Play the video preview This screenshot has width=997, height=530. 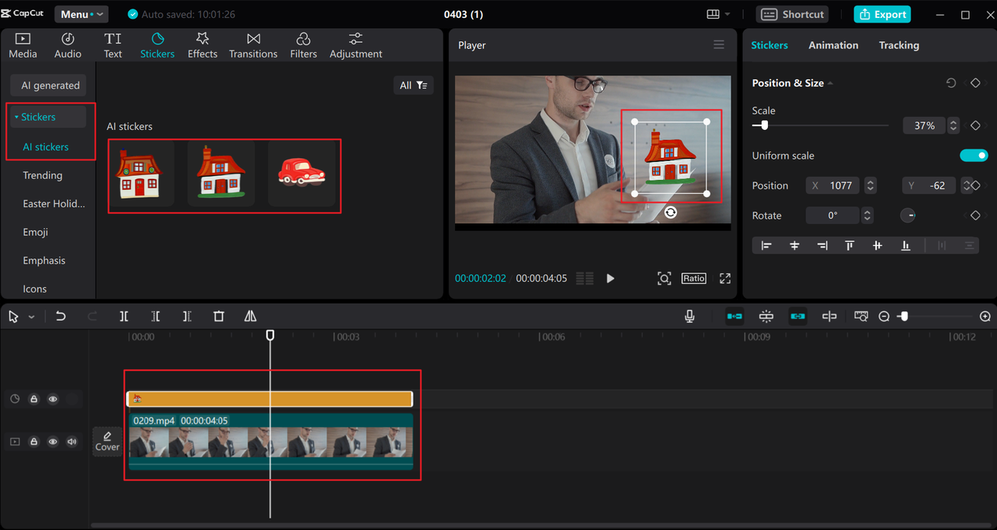(x=611, y=278)
